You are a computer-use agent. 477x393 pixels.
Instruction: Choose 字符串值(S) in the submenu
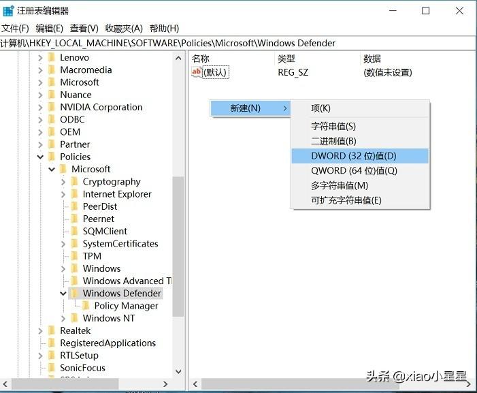tap(360, 126)
